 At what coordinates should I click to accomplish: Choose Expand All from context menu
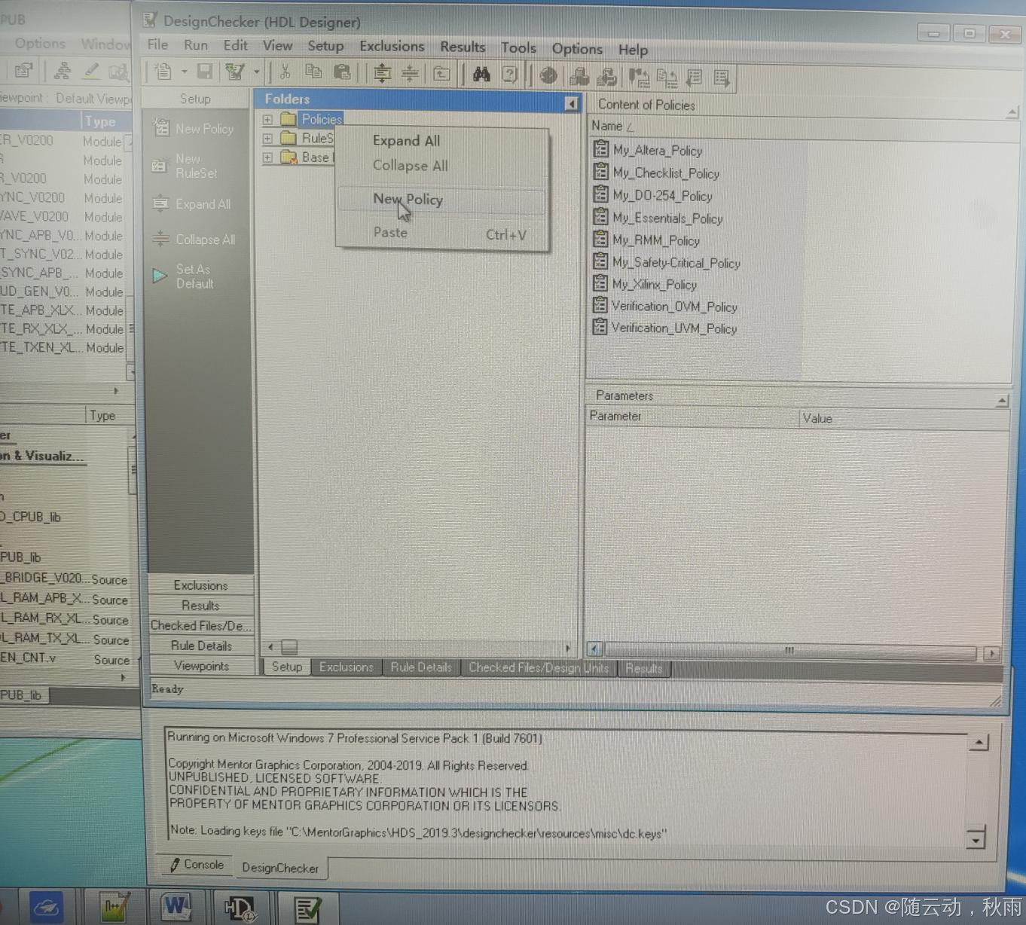tap(406, 141)
